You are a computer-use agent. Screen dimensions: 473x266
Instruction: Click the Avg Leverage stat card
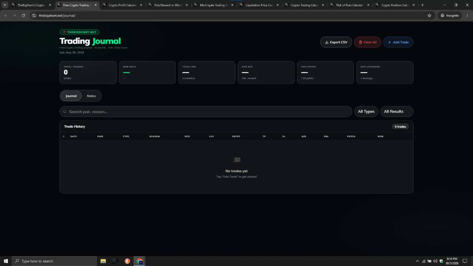[x=385, y=73]
